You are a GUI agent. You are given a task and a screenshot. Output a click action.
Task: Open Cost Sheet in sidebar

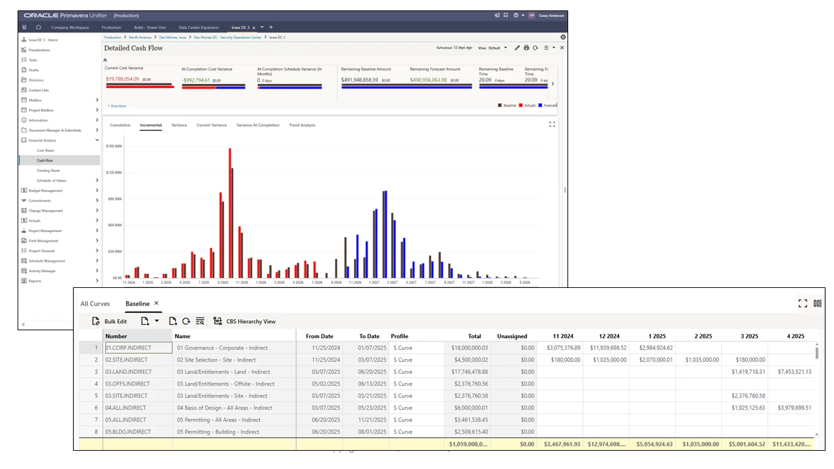pos(45,150)
